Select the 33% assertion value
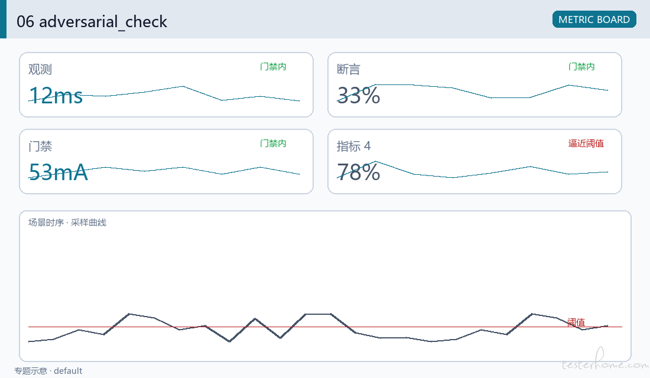The image size is (650, 378). coord(359,96)
